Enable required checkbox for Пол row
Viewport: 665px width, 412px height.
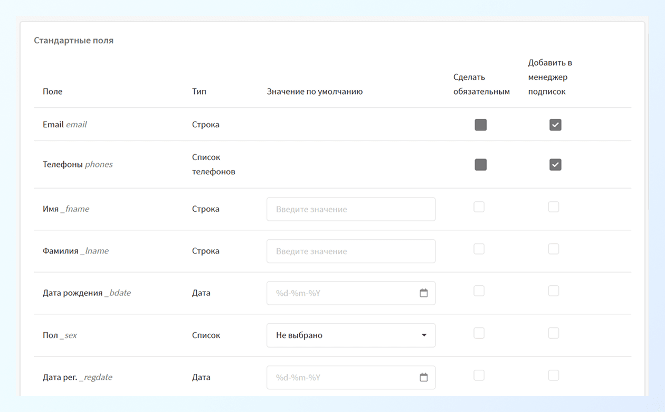coord(479,333)
